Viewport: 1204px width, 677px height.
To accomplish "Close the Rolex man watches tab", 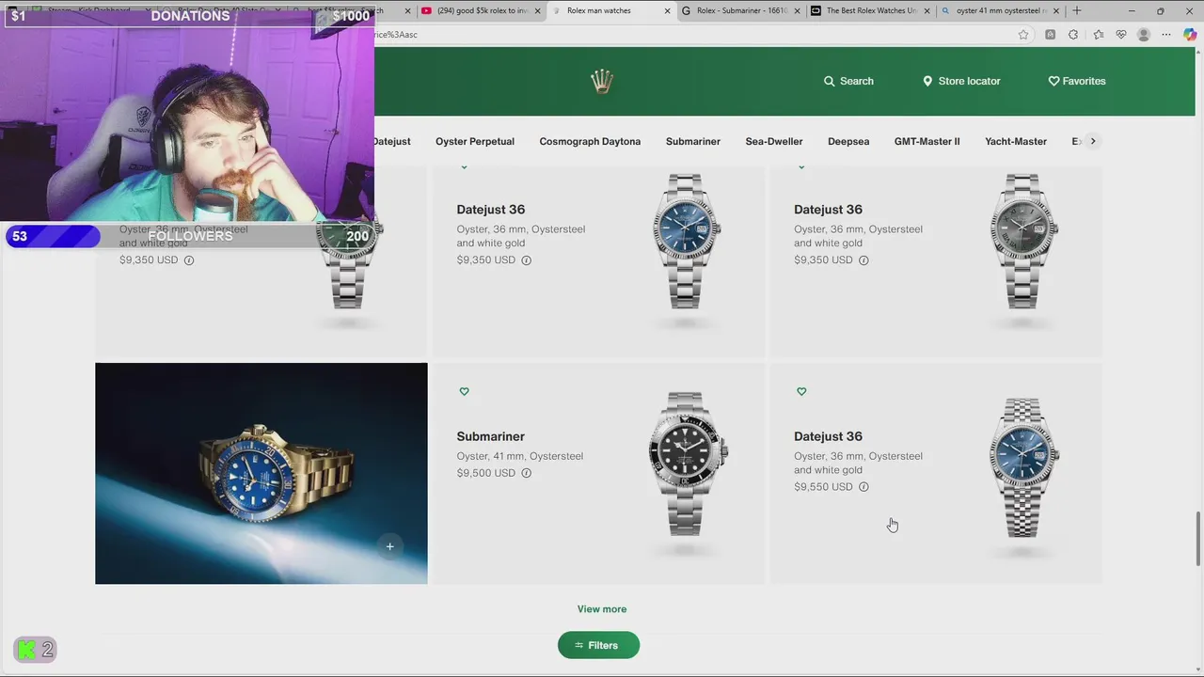I will [x=668, y=11].
